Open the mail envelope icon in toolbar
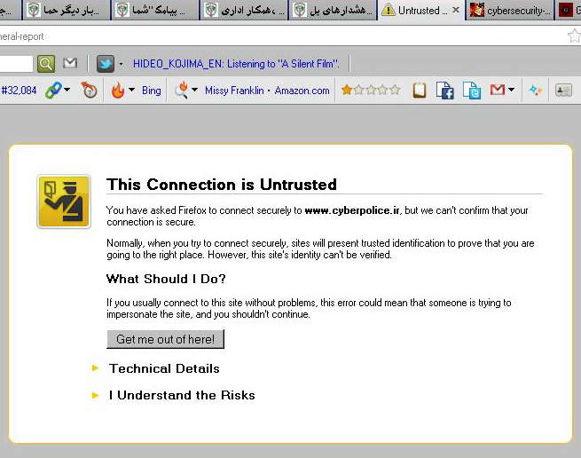Screen dimensions: 581x458 click(71, 64)
